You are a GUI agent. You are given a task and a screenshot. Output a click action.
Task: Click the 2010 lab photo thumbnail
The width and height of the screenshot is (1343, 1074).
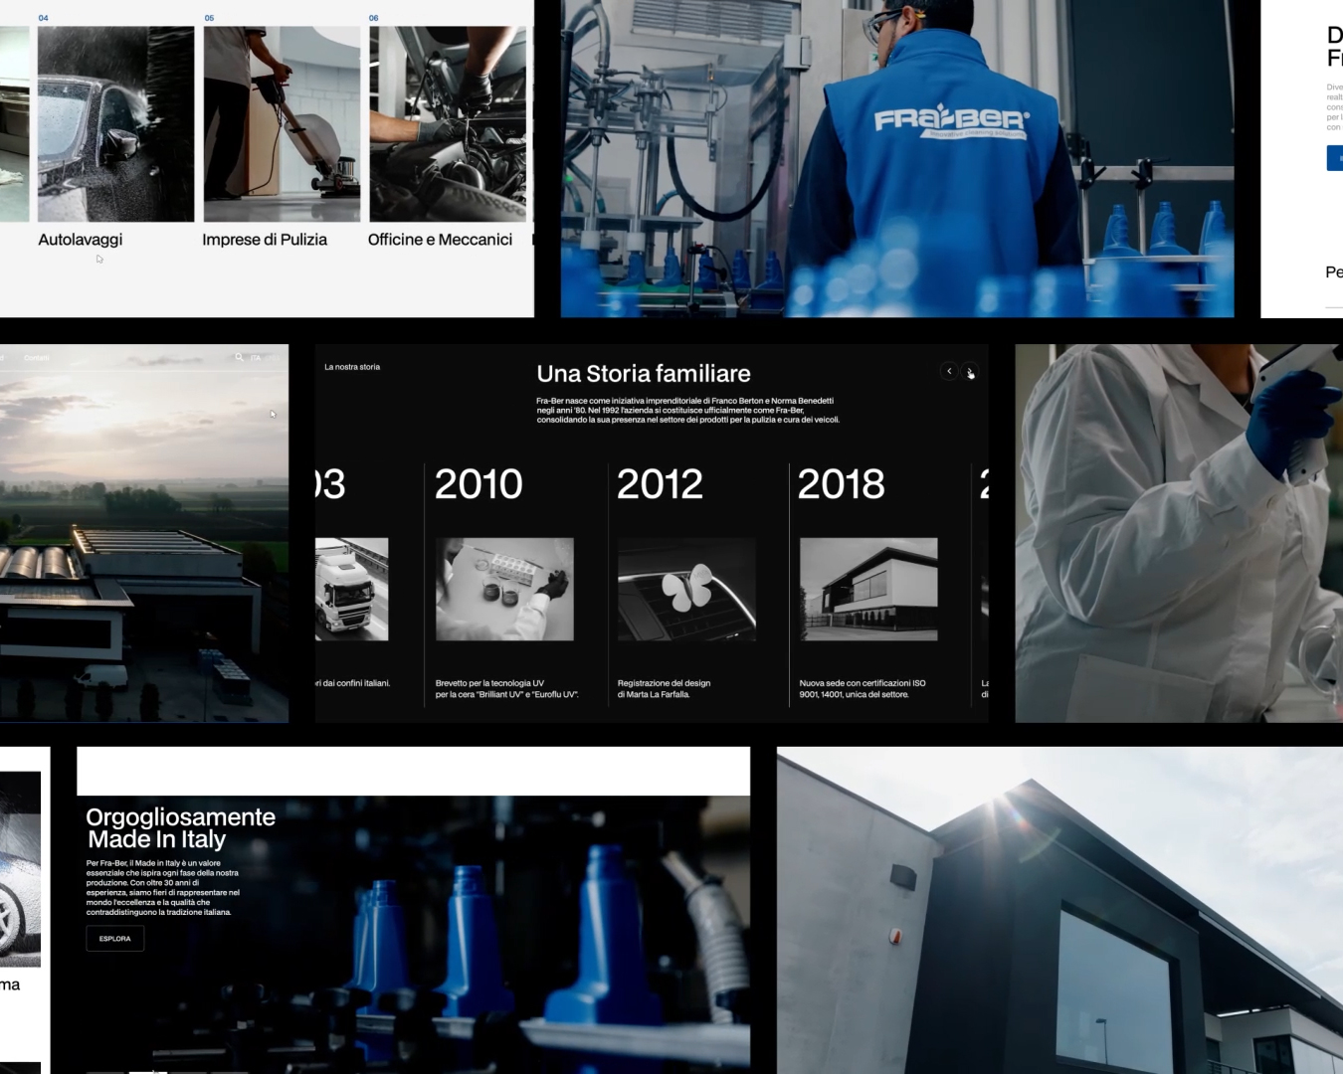(x=504, y=589)
